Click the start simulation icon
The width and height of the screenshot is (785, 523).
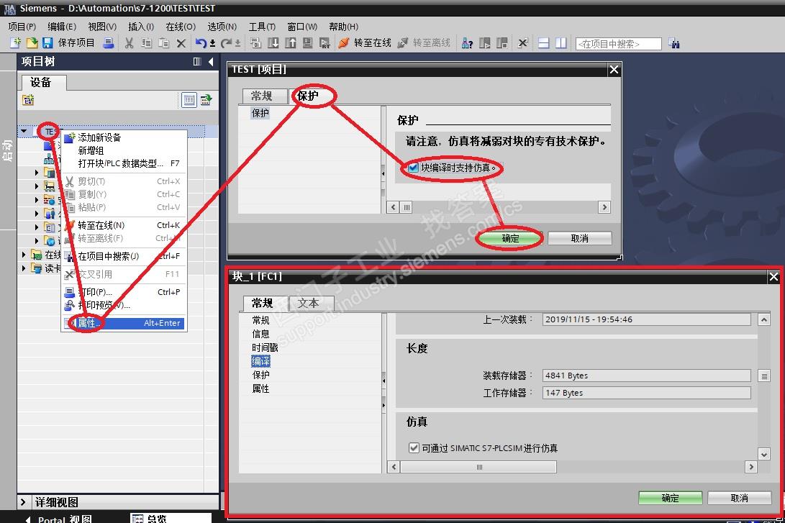tap(308, 43)
